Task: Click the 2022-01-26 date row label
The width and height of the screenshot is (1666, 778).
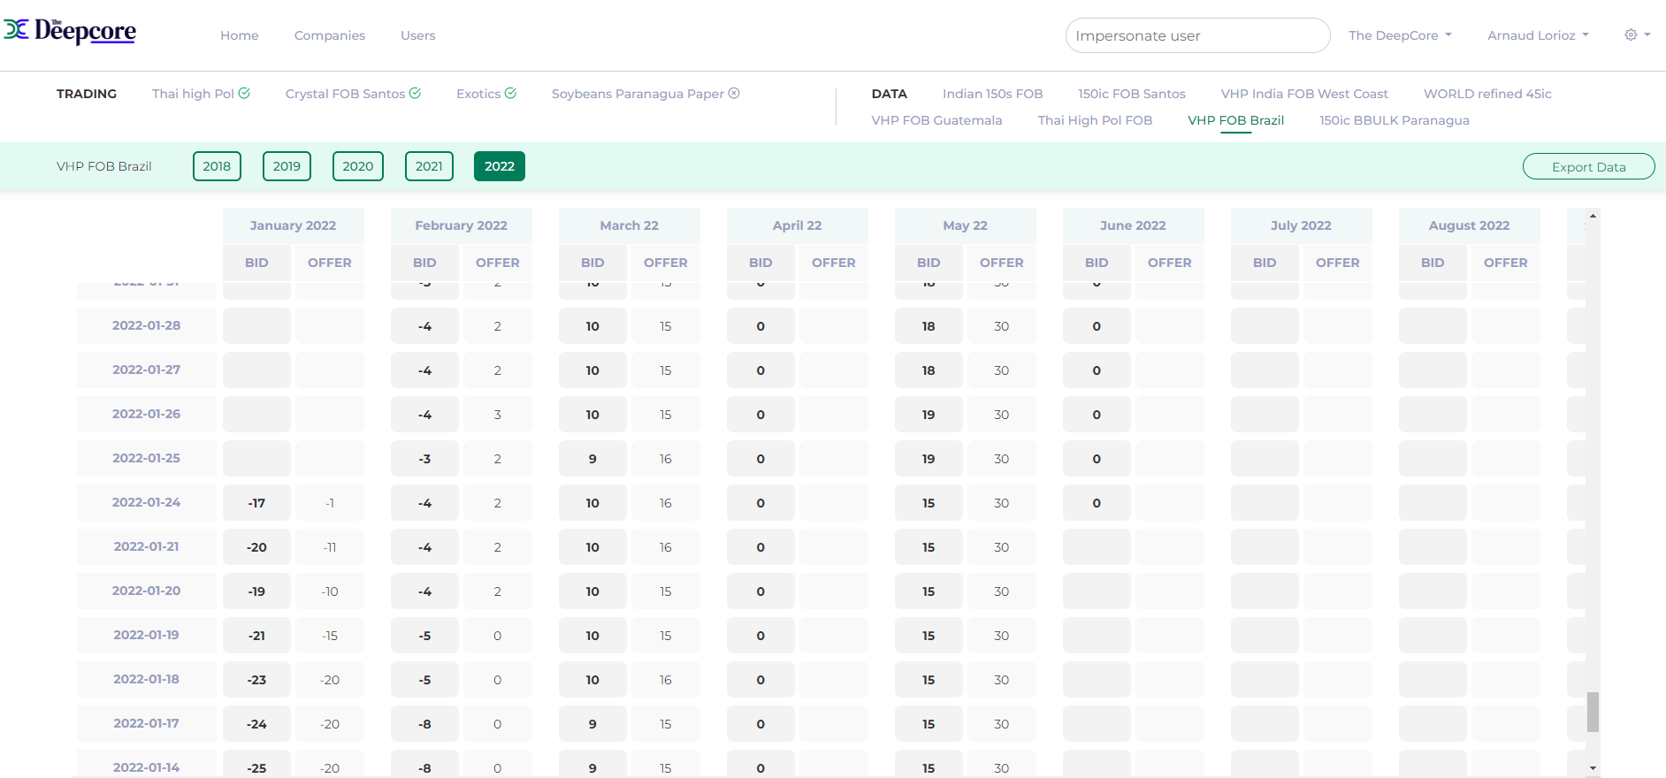Action: (146, 414)
